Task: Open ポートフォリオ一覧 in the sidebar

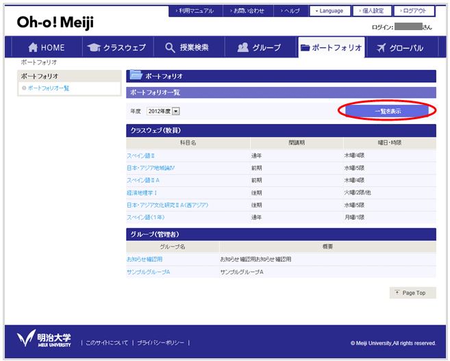Action: [x=49, y=88]
